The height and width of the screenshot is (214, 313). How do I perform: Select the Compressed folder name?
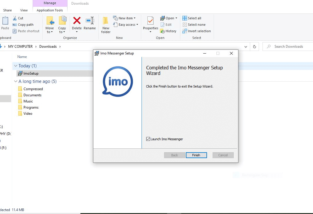click(33, 89)
